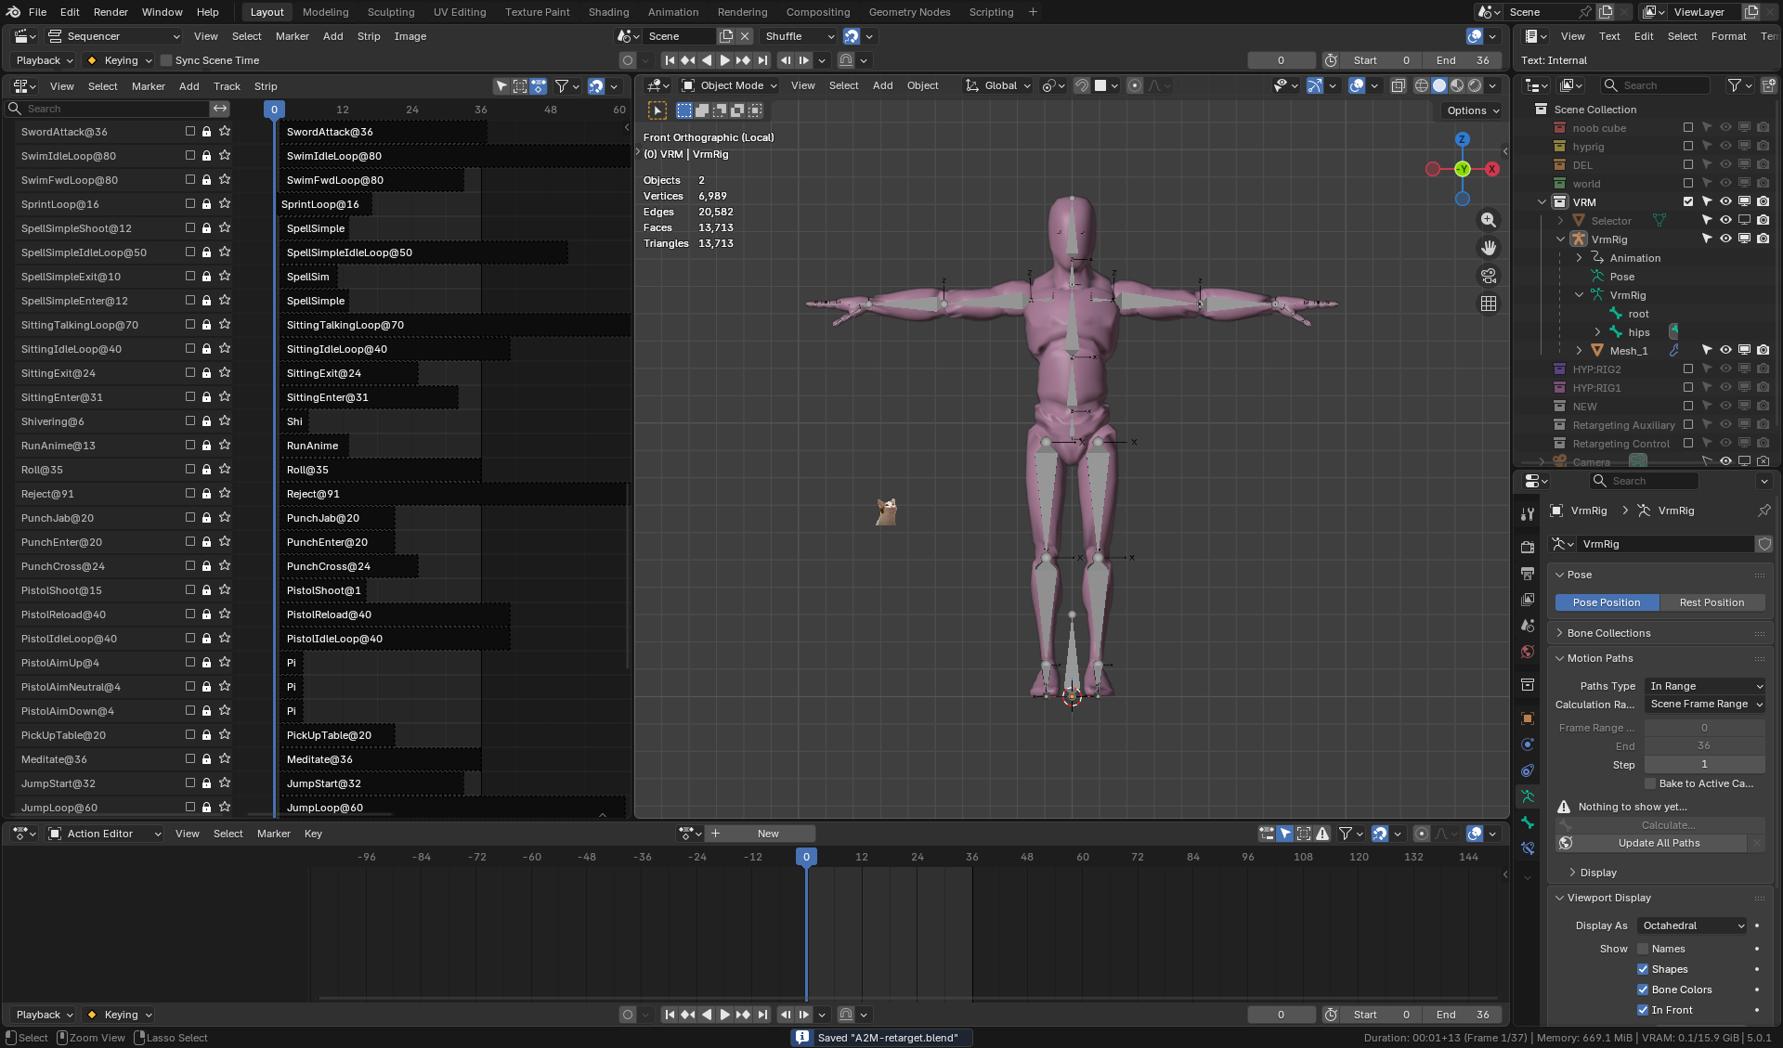Toggle the In Front checkbox

tap(1643, 1010)
